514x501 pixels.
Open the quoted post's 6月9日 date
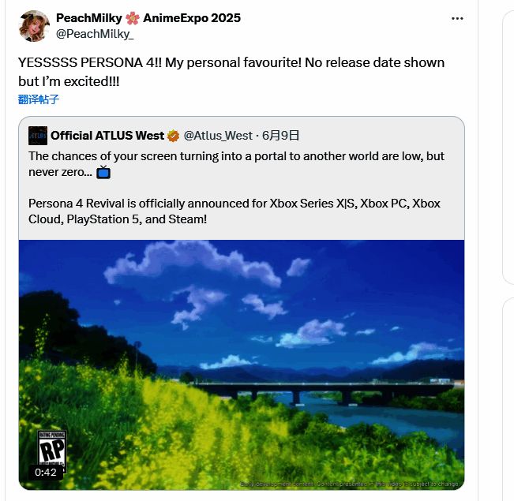coord(280,136)
